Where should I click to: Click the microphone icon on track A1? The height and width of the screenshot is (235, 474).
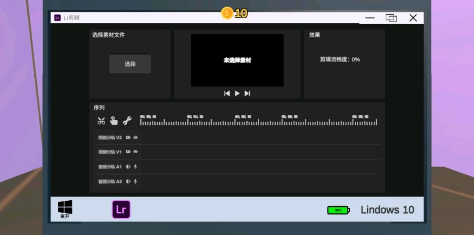click(136, 166)
